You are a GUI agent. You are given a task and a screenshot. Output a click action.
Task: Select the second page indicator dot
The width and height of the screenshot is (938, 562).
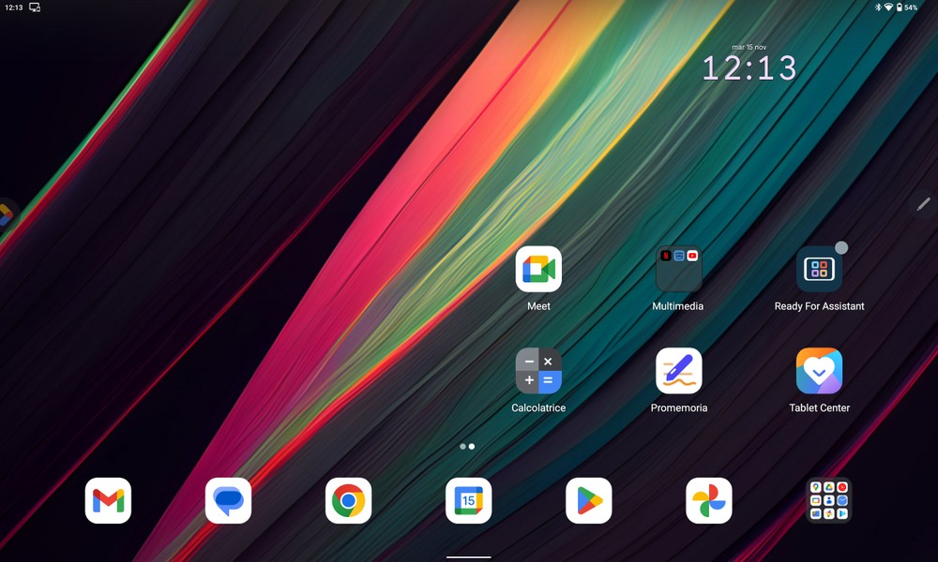472,446
